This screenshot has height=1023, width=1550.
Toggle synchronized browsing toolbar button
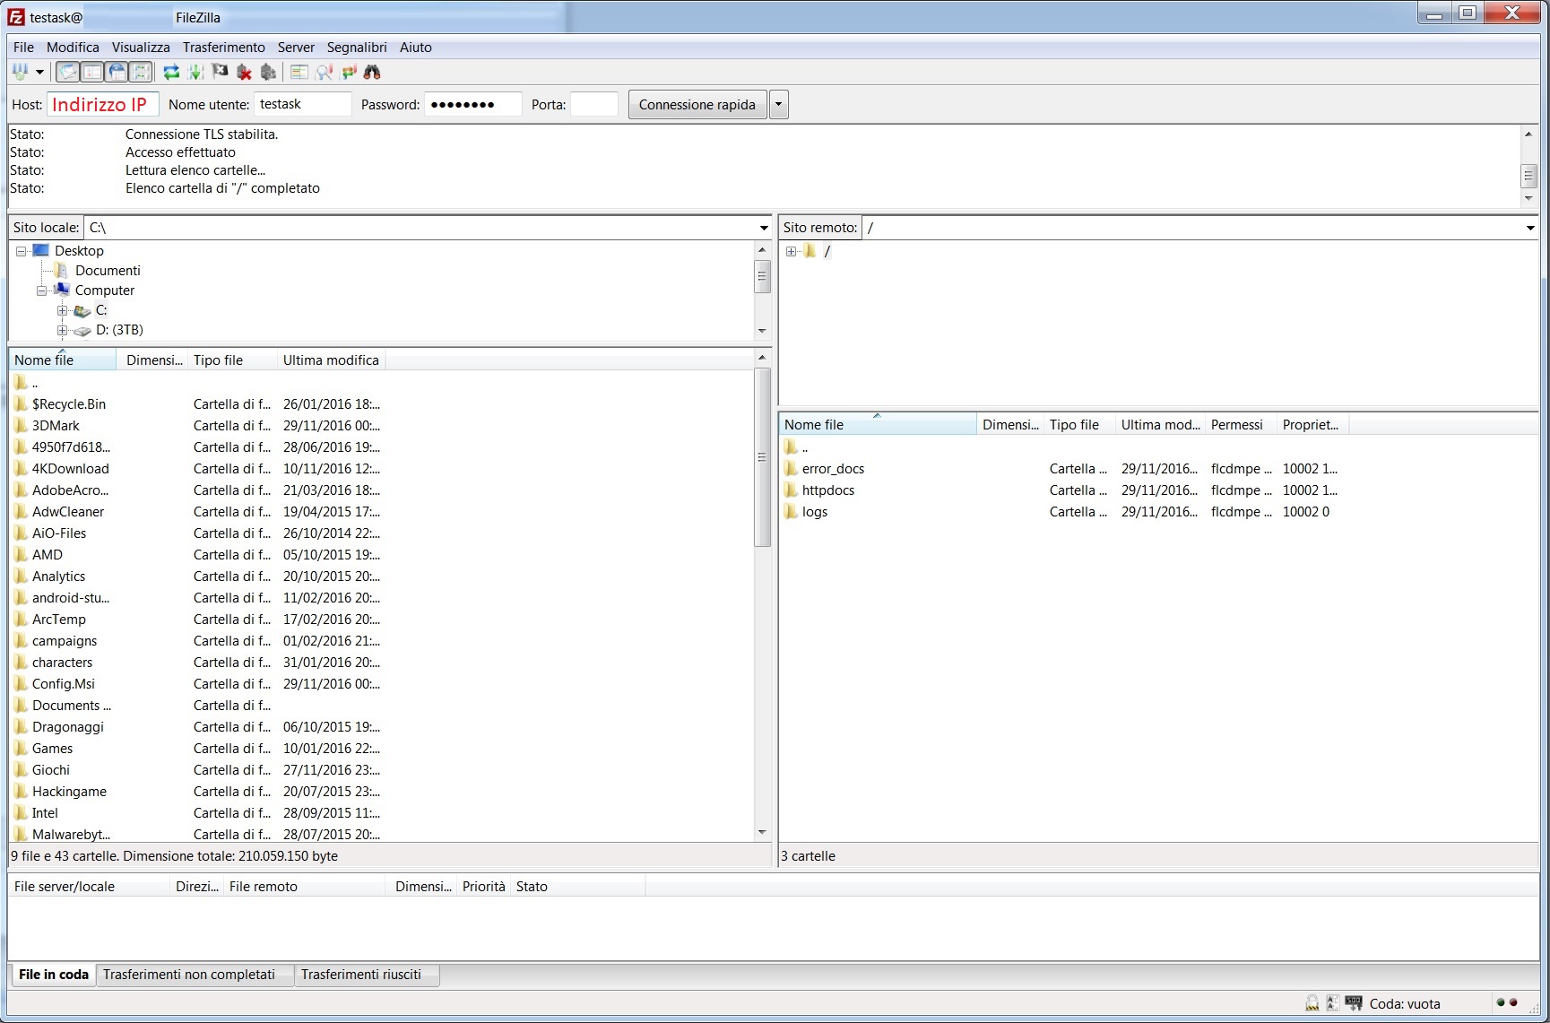click(x=349, y=72)
